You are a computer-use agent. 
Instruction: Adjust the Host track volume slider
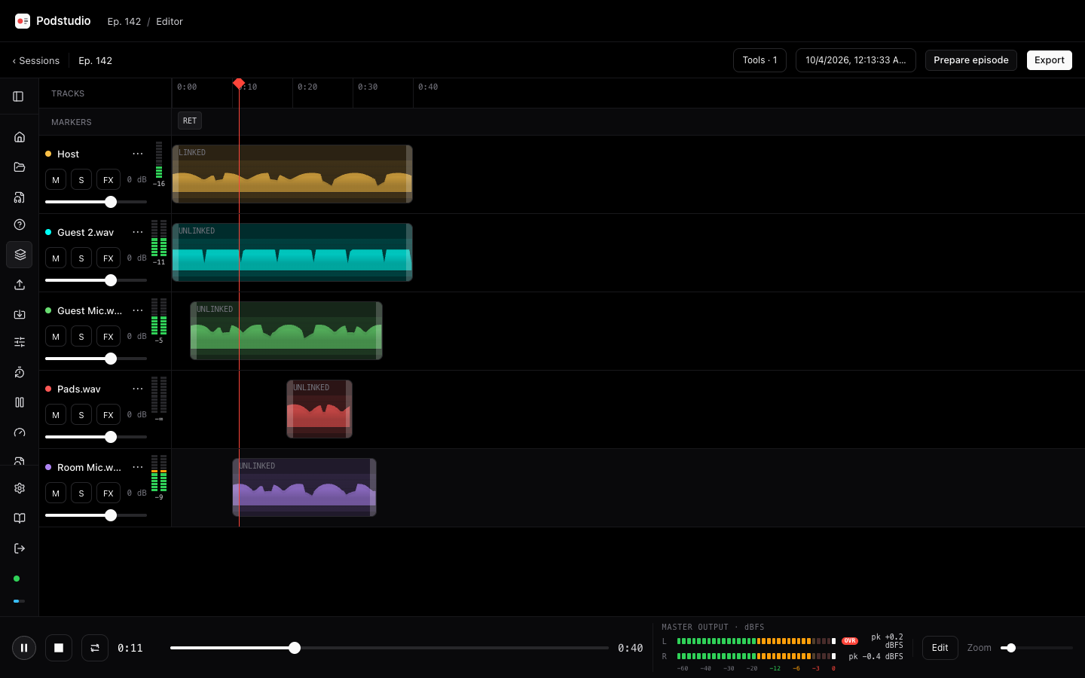click(96, 202)
